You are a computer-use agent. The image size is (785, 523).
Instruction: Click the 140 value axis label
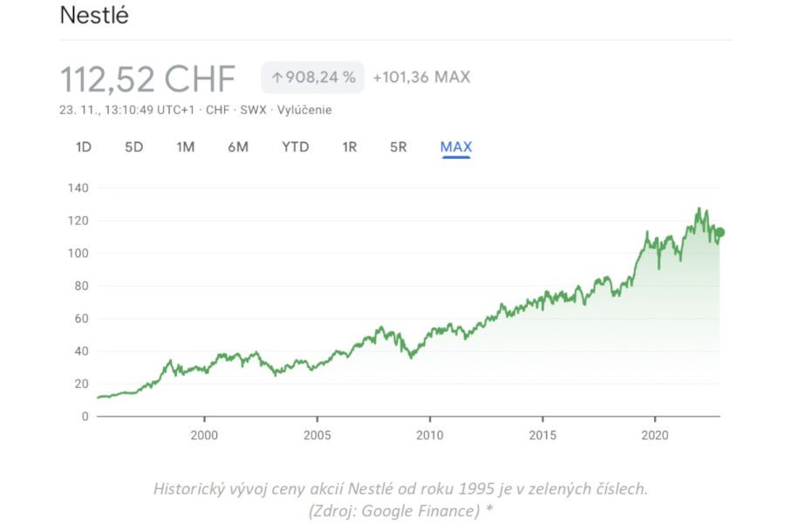78,187
